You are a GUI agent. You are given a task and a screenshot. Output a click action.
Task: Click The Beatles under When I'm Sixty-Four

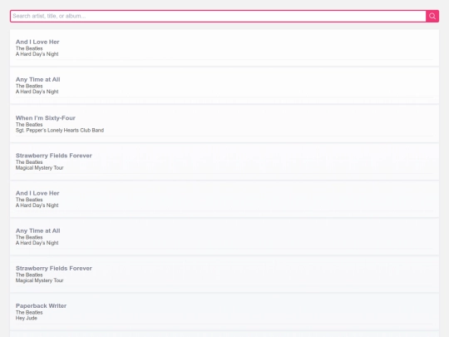pyautogui.click(x=29, y=125)
